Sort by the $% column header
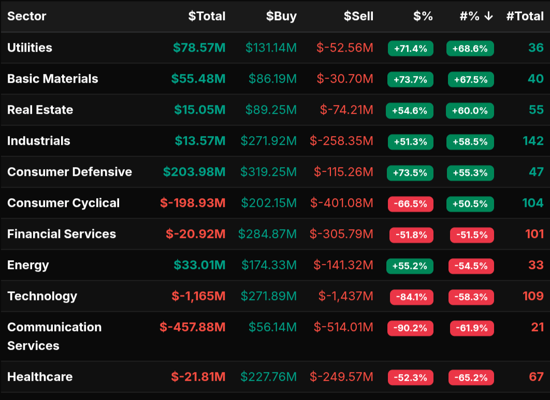The width and height of the screenshot is (550, 400). 423,17
